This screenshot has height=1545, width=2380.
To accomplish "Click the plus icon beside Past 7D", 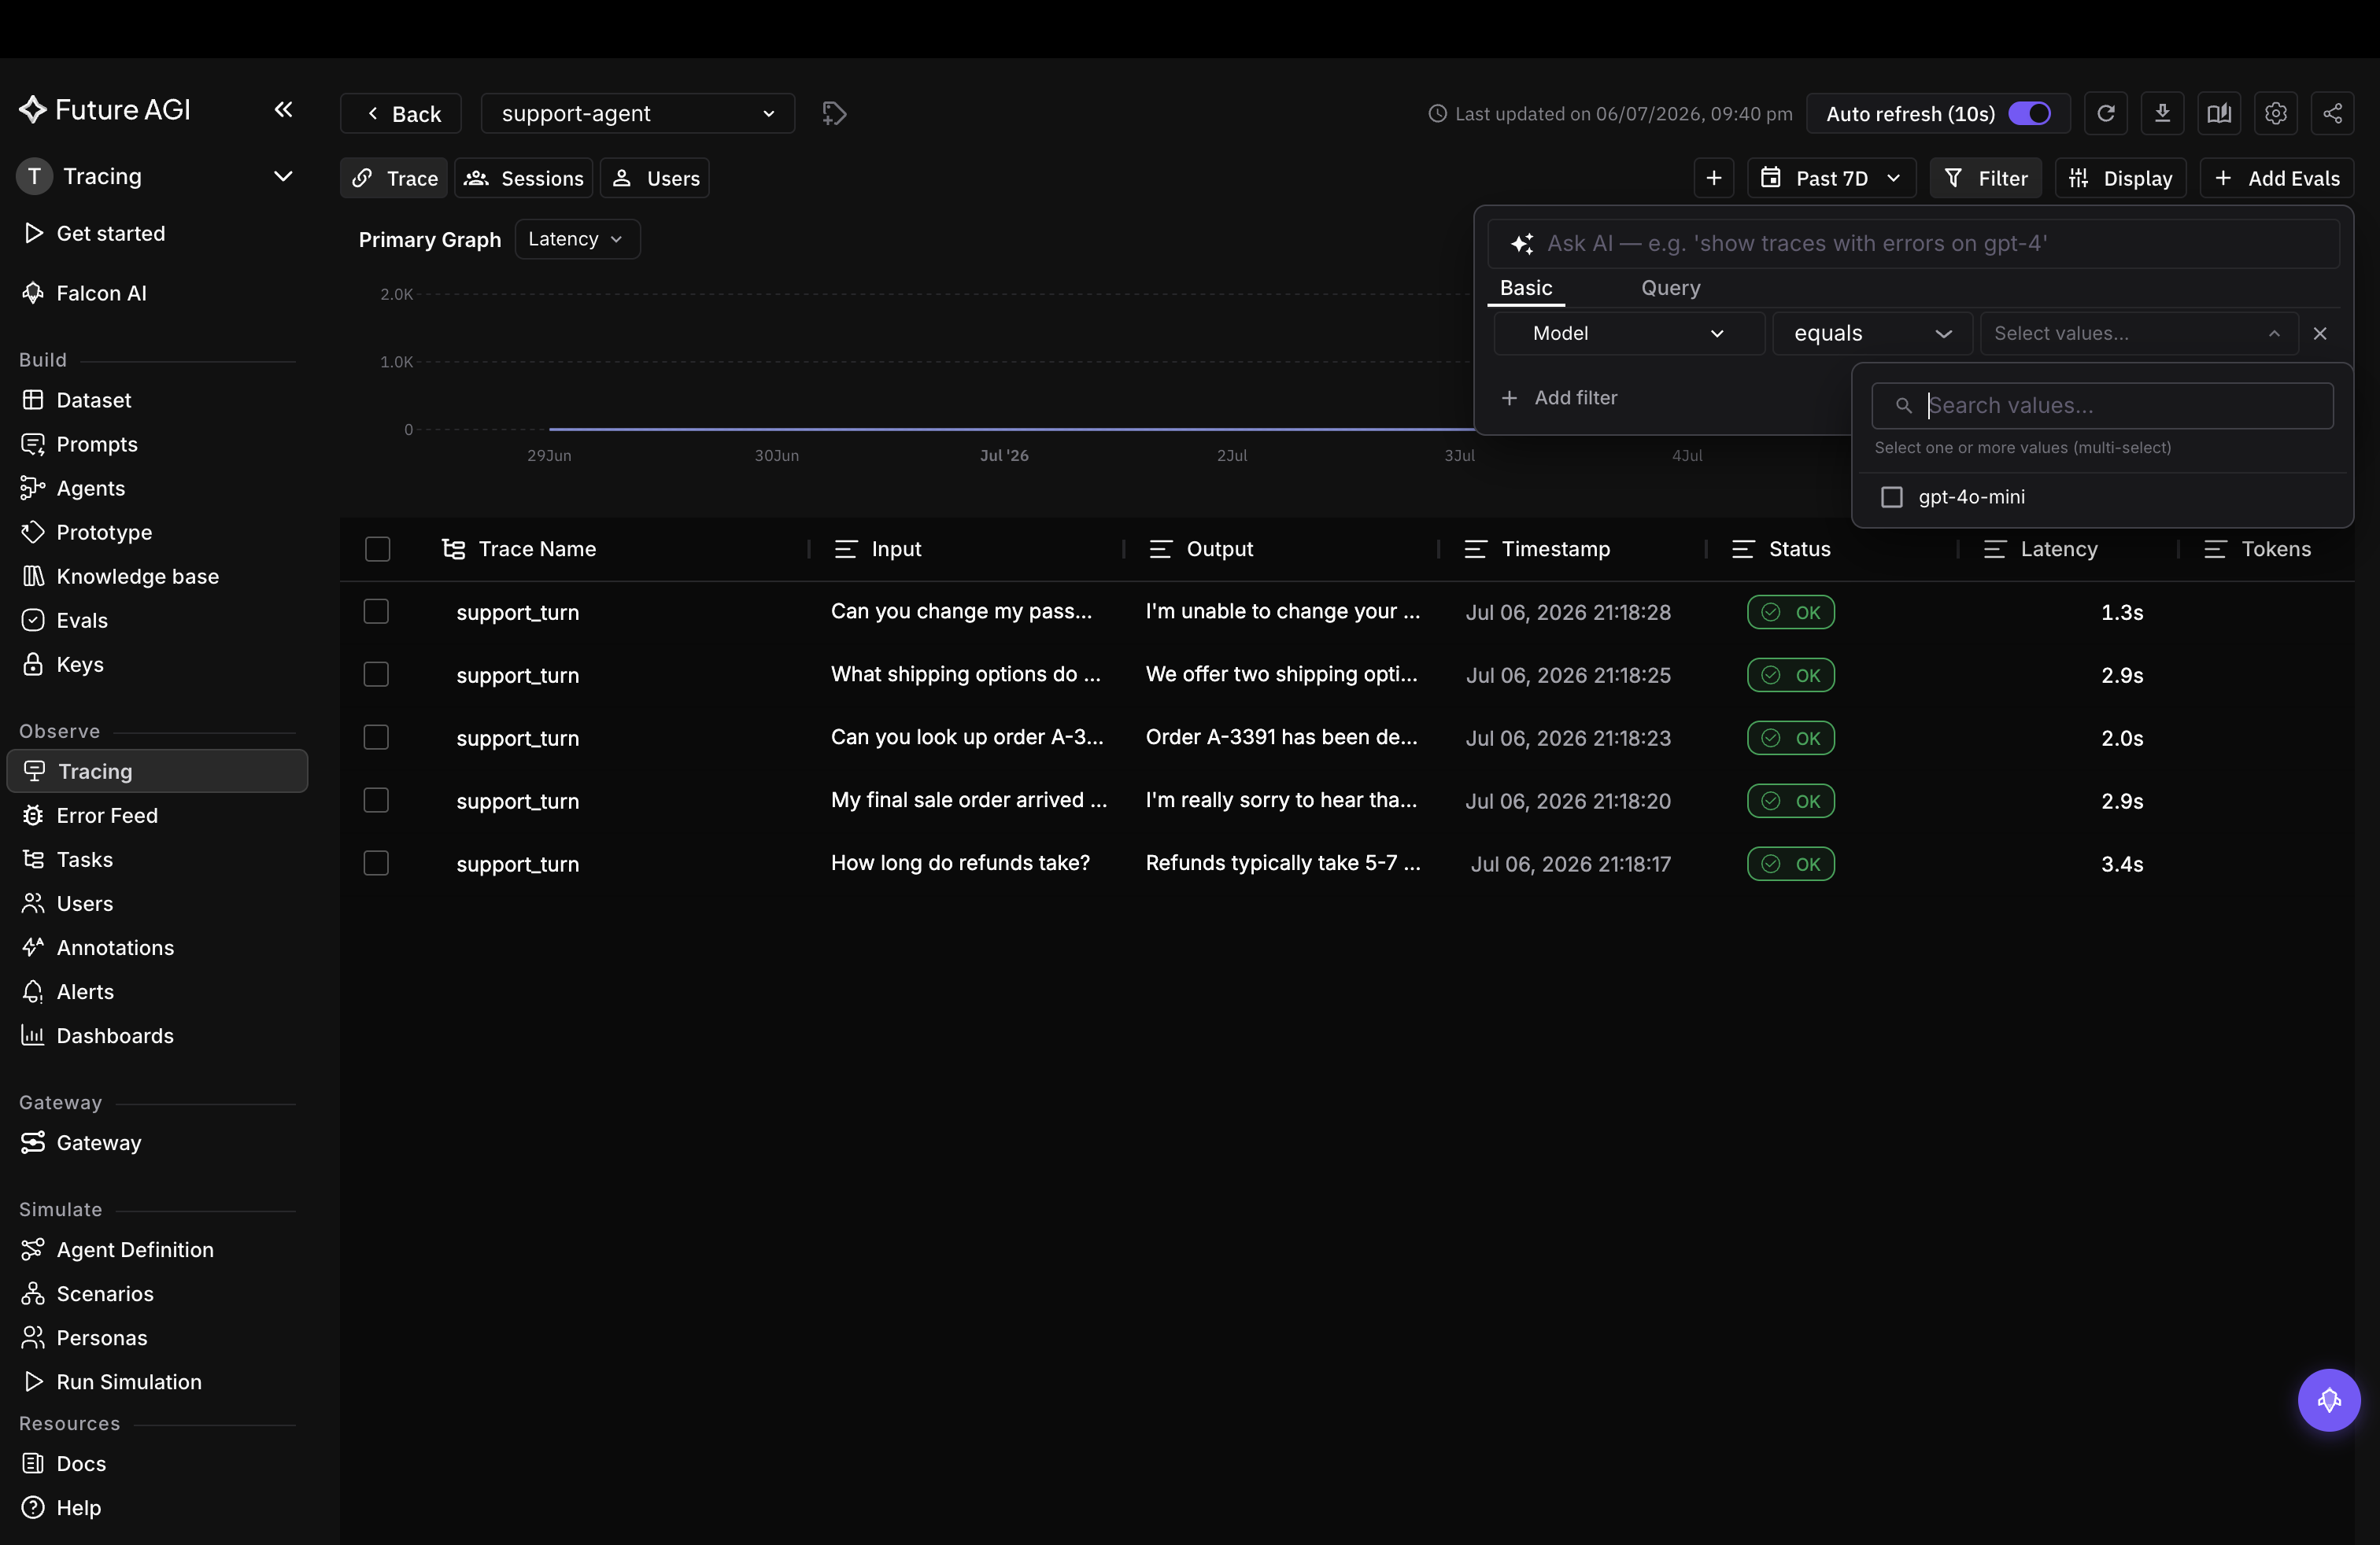I will pos(1713,178).
